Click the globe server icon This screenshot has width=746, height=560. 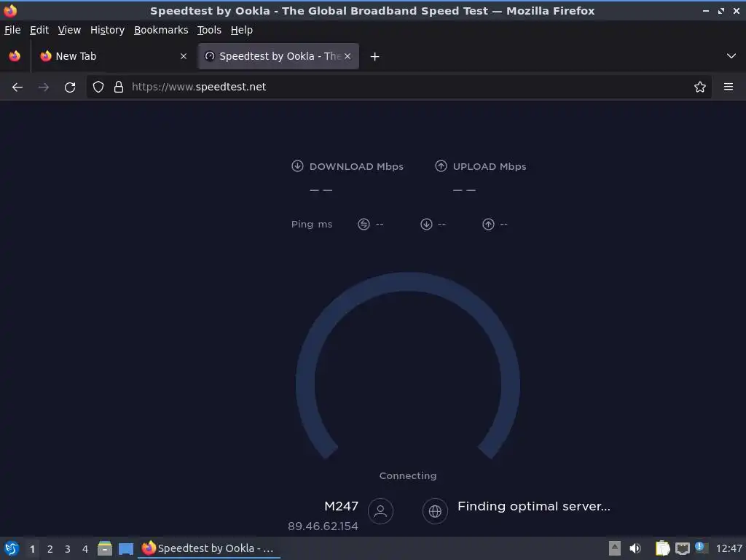point(435,511)
